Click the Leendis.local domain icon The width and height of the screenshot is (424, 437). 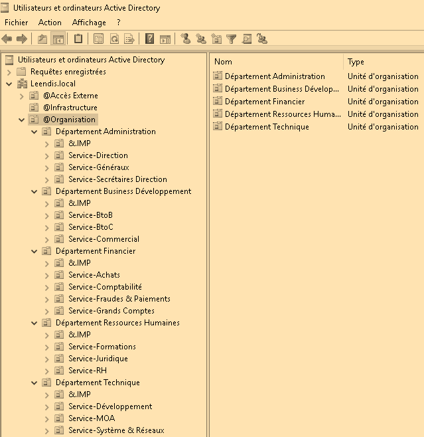(22, 84)
